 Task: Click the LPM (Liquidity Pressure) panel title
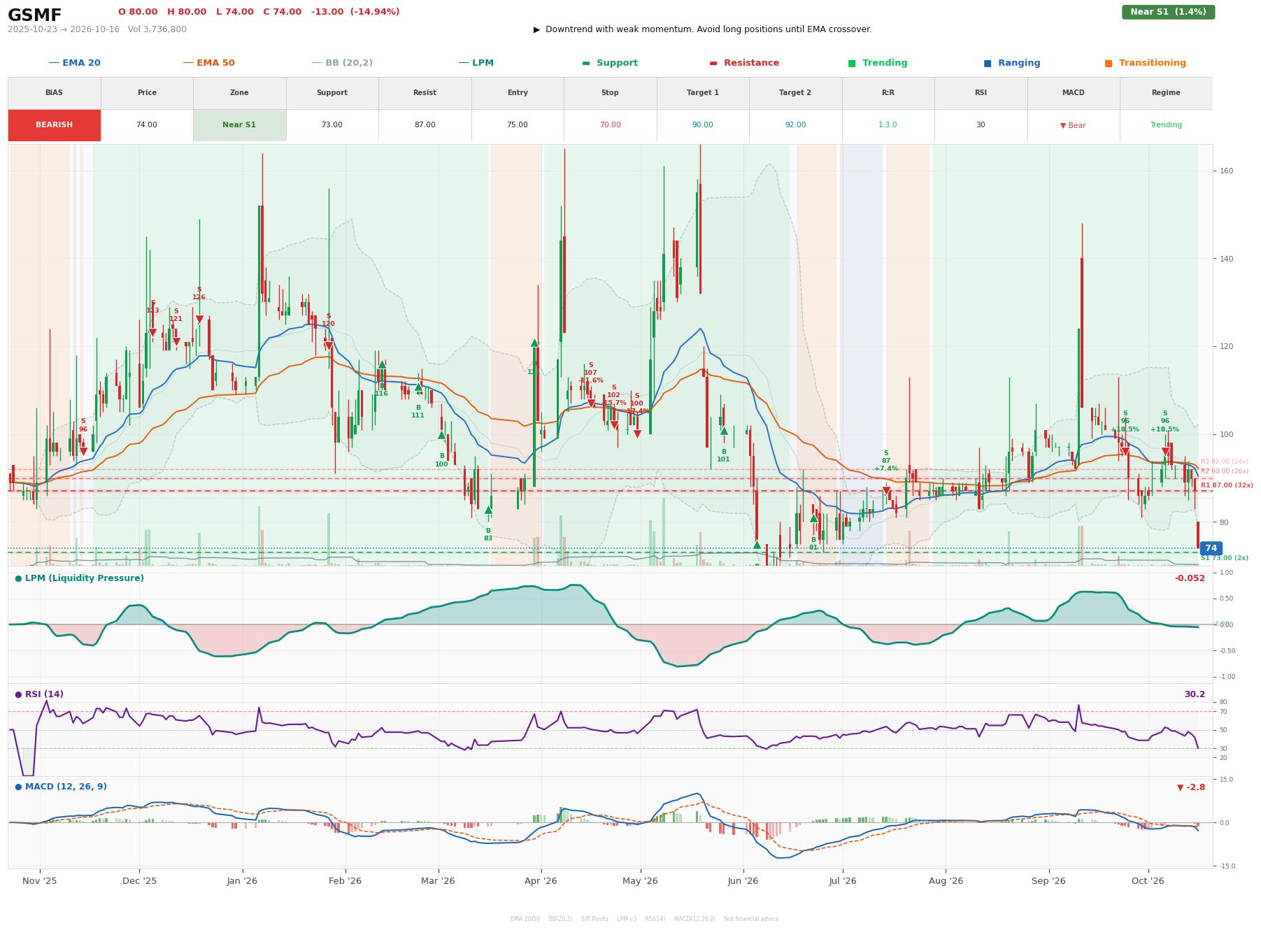[80, 578]
